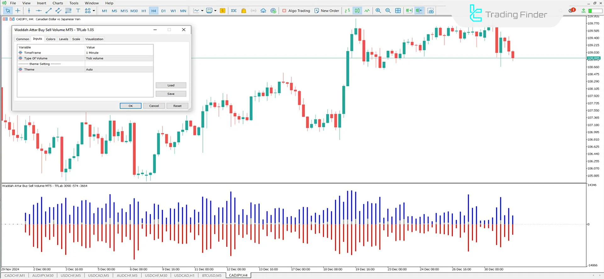Open the View menu

[x=26, y=3]
